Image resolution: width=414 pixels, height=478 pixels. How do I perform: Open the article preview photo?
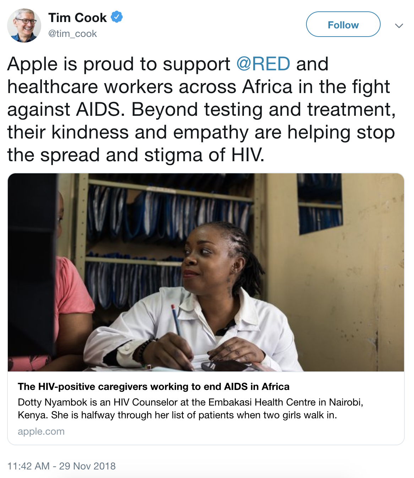coord(206,272)
